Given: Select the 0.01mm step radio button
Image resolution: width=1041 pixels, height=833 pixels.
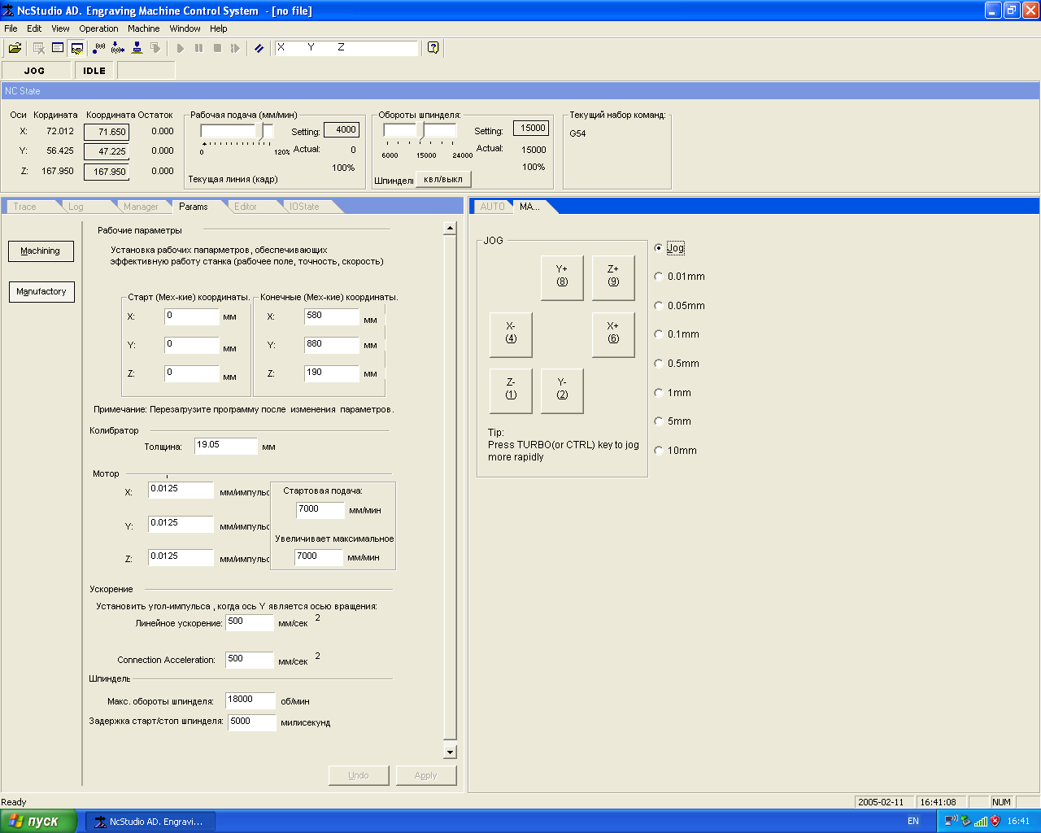Looking at the screenshot, I should coord(659,277).
